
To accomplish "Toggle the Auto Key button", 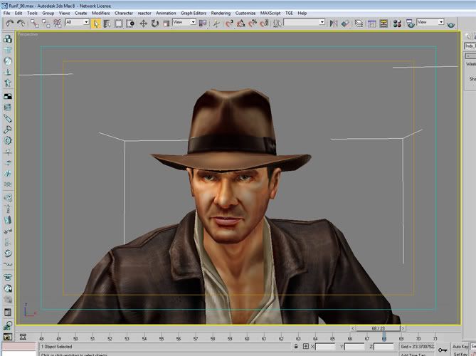I will tap(460, 347).
